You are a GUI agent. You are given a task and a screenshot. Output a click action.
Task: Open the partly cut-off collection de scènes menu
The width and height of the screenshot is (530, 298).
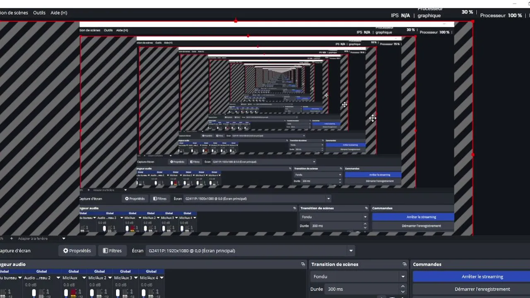pyautogui.click(x=14, y=13)
